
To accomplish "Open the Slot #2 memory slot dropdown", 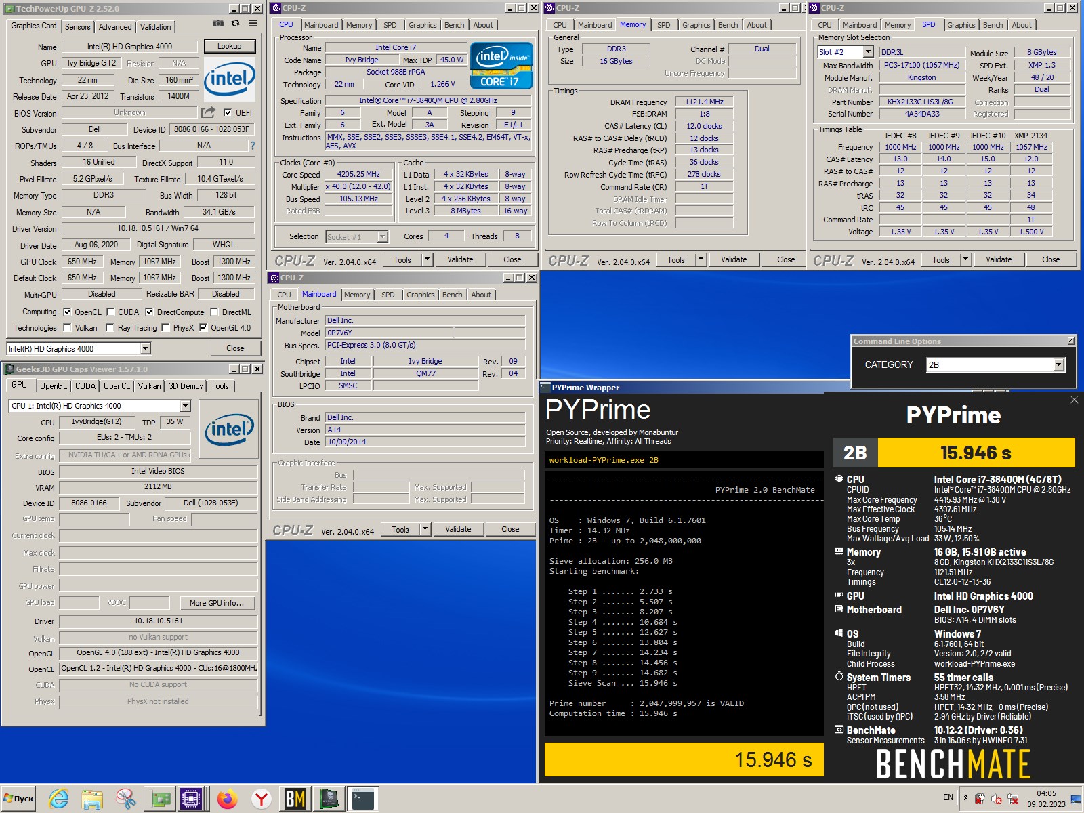I will 868,52.
